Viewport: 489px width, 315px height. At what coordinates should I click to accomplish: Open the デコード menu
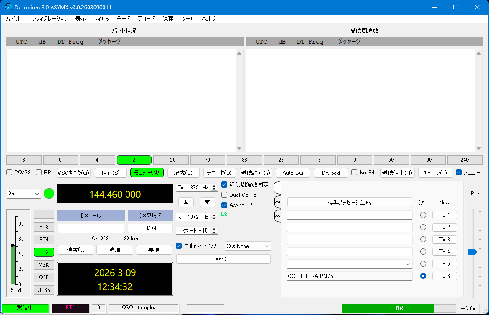[146, 19]
